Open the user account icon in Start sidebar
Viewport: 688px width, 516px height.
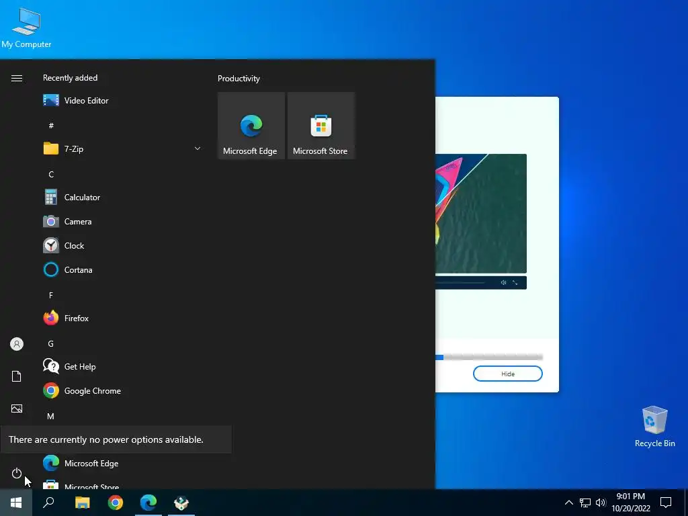[x=17, y=344]
